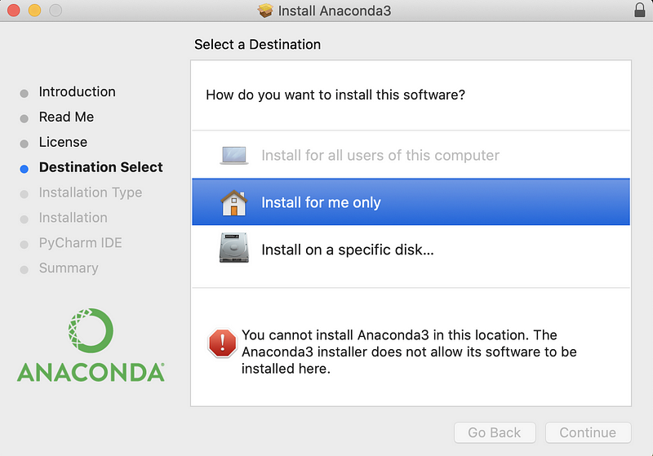The height and width of the screenshot is (456, 653).
Task: Click the Installation Type step
Action: (x=90, y=193)
